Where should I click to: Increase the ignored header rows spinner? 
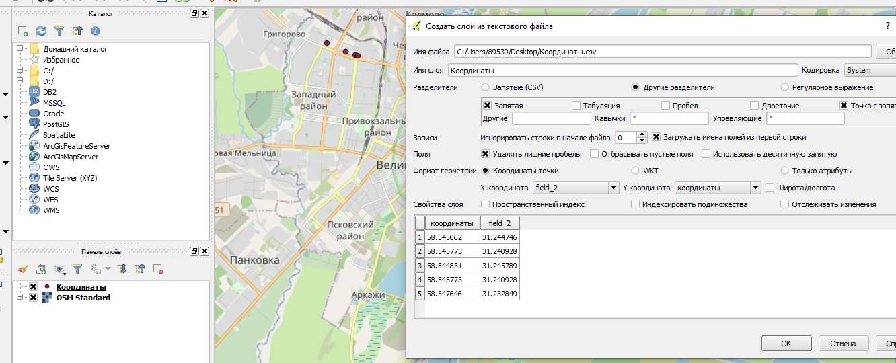(642, 134)
